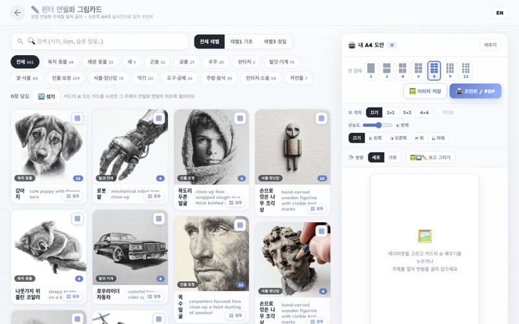Filter by 육지 동물 category chip
Image resolution: width=519 pixels, height=324 pixels.
[60, 62]
